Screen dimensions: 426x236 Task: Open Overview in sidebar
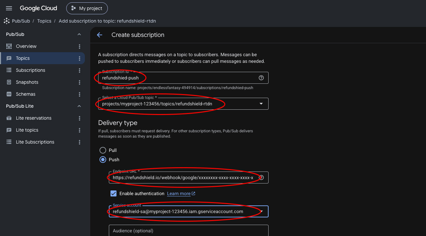[x=26, y=46]
